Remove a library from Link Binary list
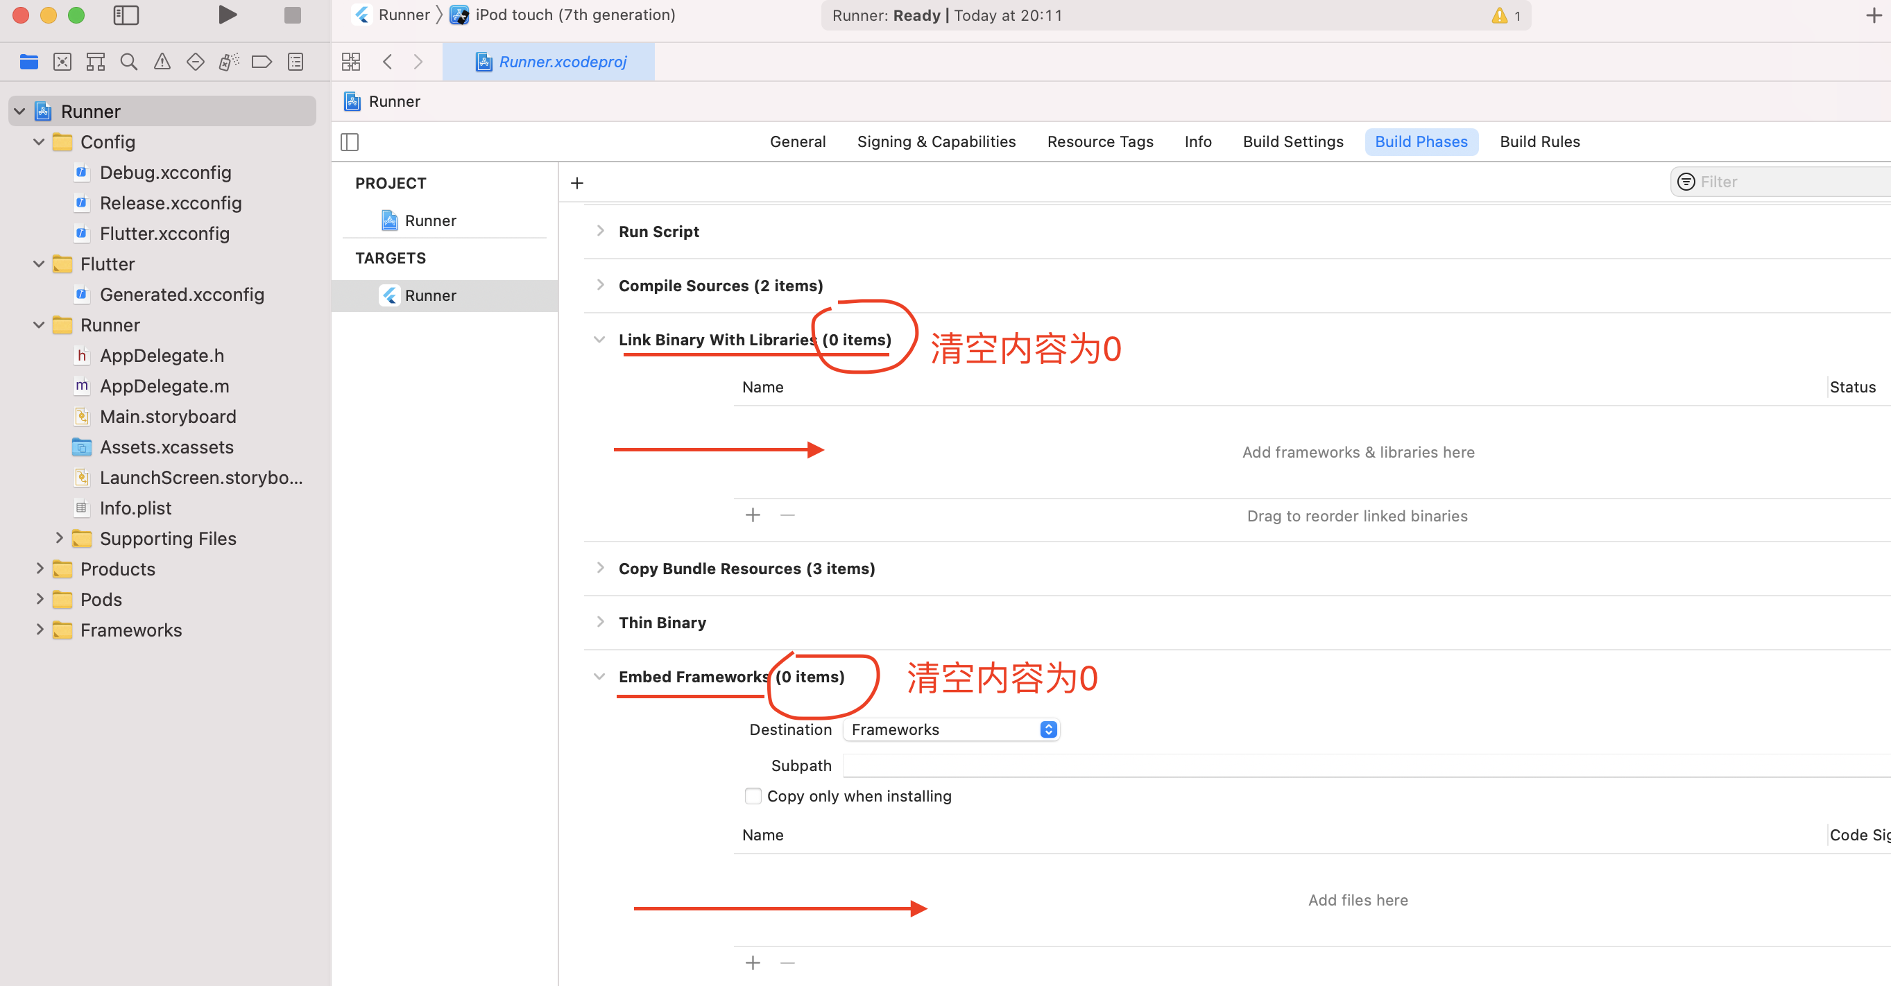 point(787,515)
